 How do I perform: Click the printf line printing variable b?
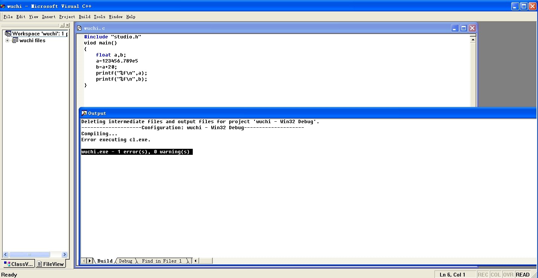tap(122, 79)
